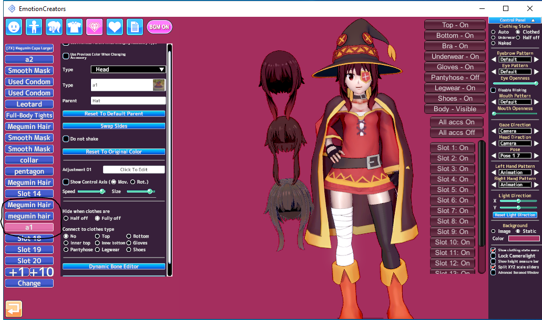The height and width of the screenshot is (320, 542).
Task: Expand the Head type dropdown
Action: [128, 69]
